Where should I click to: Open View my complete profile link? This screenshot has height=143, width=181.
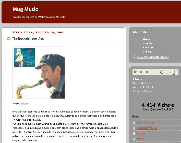pos(153,57)
